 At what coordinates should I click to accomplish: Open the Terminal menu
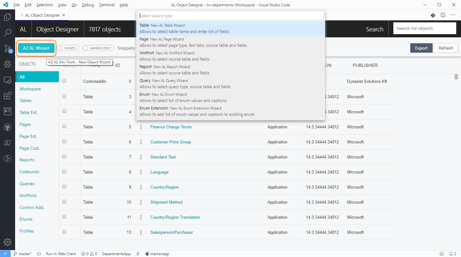click(x=107, y=5)
